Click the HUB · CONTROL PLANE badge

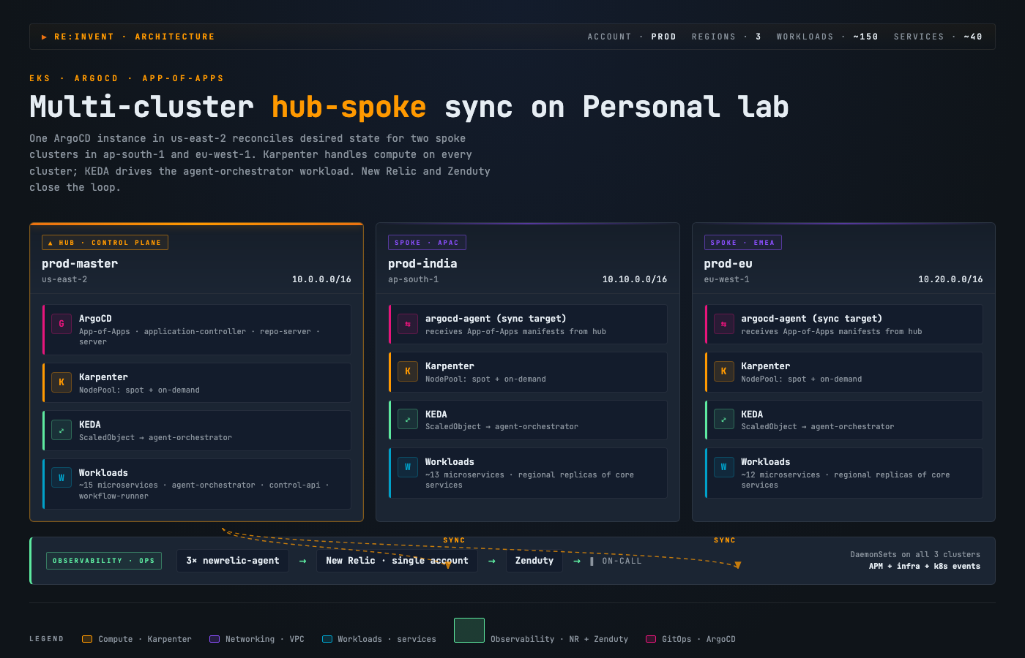(x=105, y=243)
